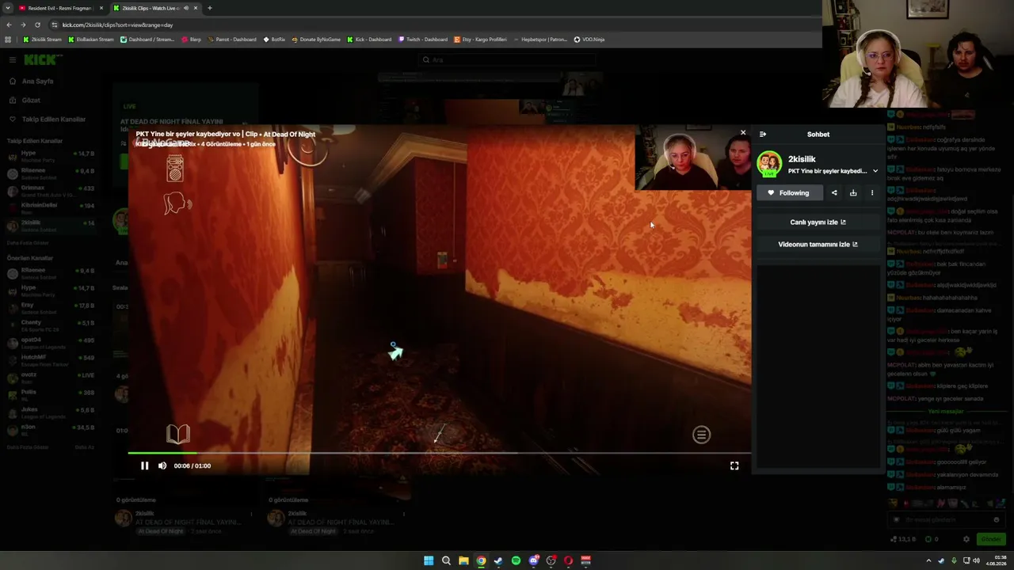Pause the clip playback
Image resolution: width=1014 pixels, height=570 pixels.
(x=144, y=465)
